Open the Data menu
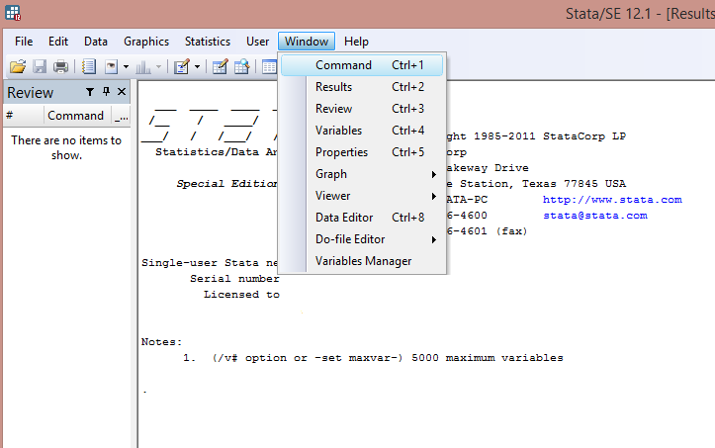Screen dimensions: 715x448 click(x=96, y=42)
